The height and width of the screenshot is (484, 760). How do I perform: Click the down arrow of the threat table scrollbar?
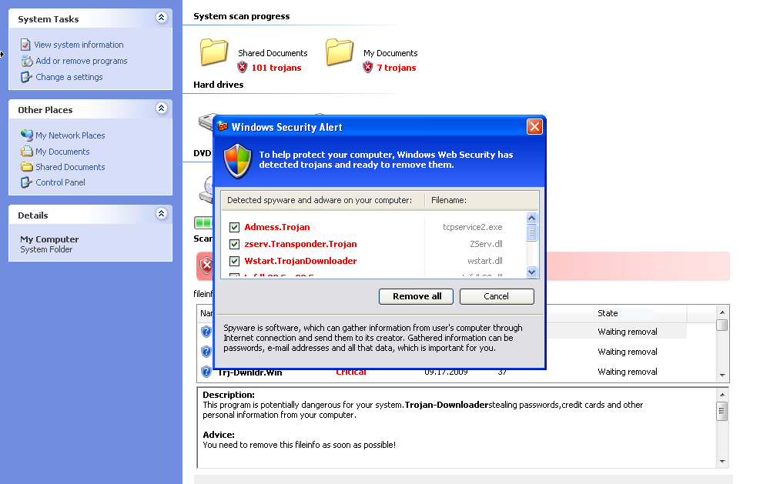(722, 375)
